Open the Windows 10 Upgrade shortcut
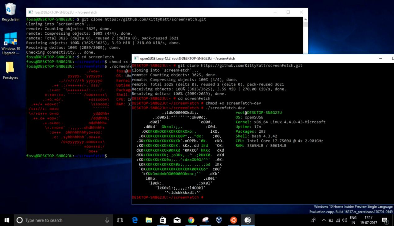Viewport: 394px width, 226px height. (x=11, y=43)
